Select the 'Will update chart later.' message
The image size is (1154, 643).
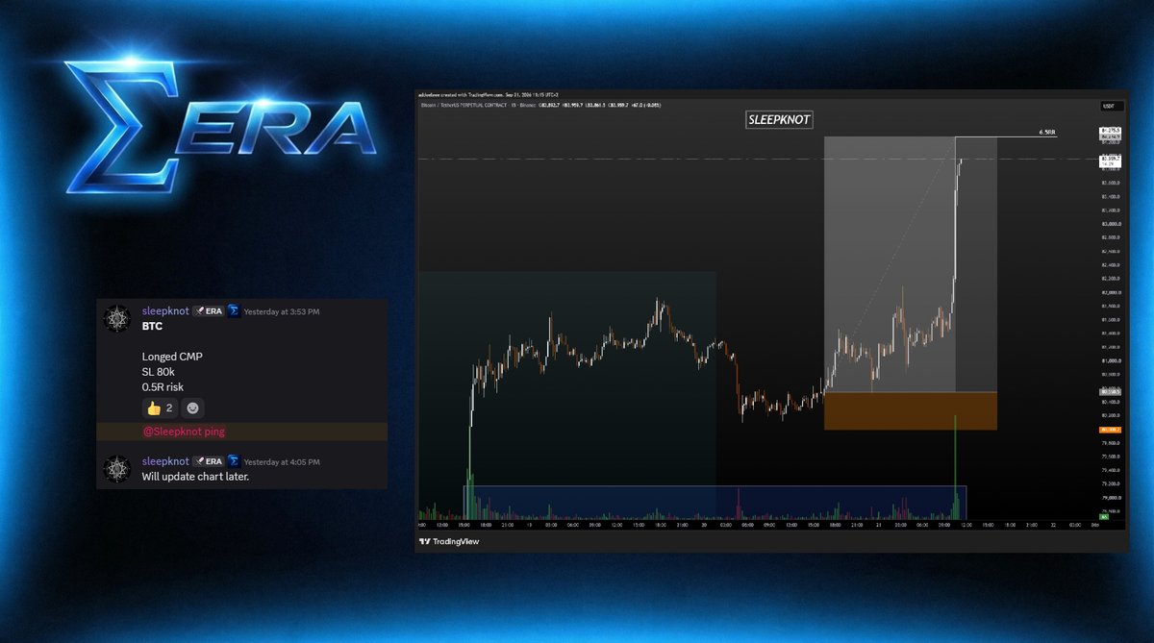(x=195, y=477)
